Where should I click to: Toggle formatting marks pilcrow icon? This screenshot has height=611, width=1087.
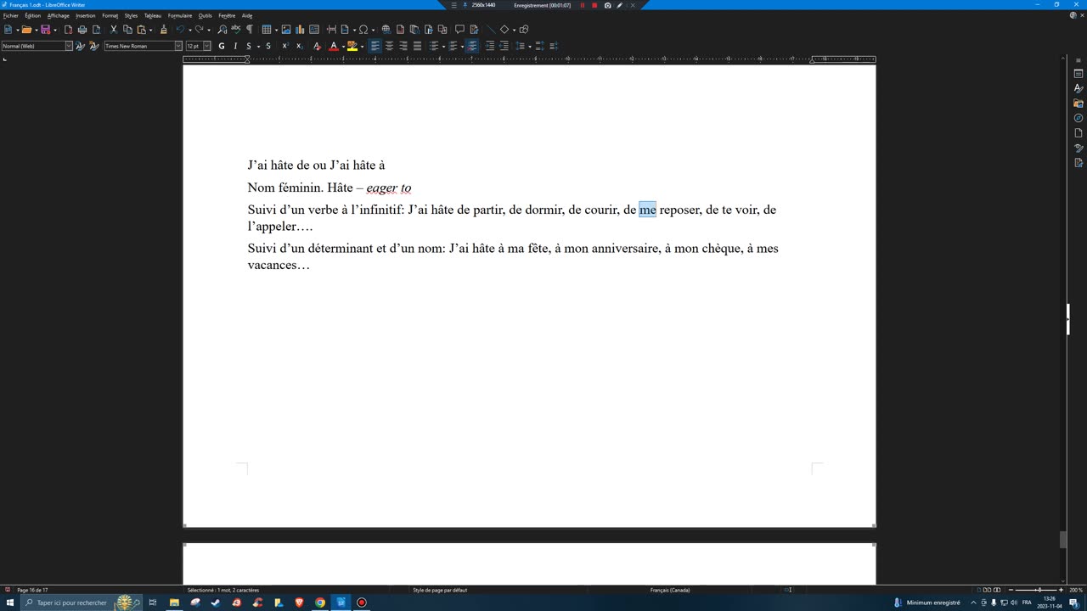click(250, 30)
